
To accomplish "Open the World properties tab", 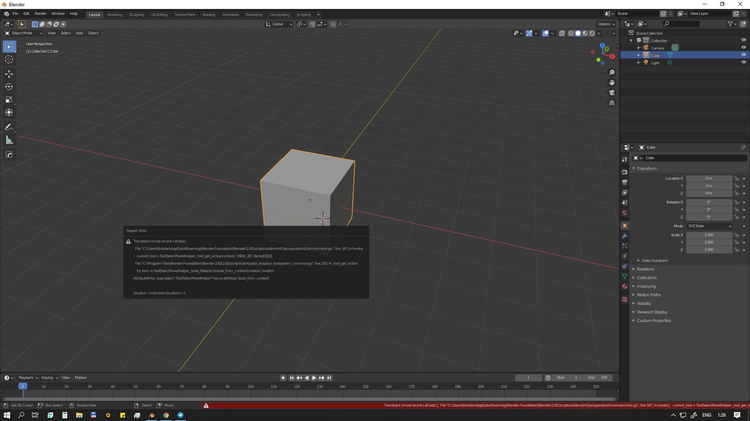I will click(x=625, y=213).
